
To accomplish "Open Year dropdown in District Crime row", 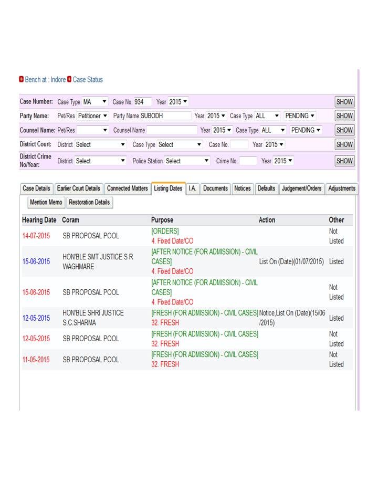I will (x=283, y=161).
